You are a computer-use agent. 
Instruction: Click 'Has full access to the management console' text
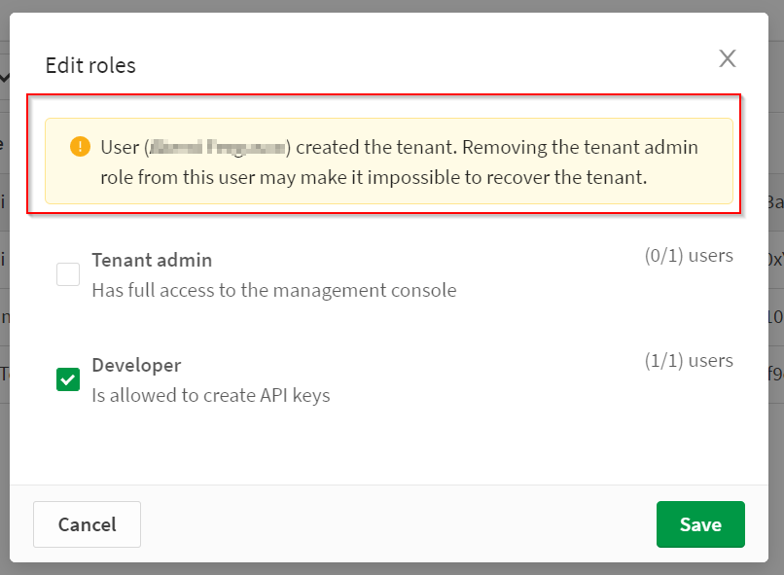(x=273, y=290)
